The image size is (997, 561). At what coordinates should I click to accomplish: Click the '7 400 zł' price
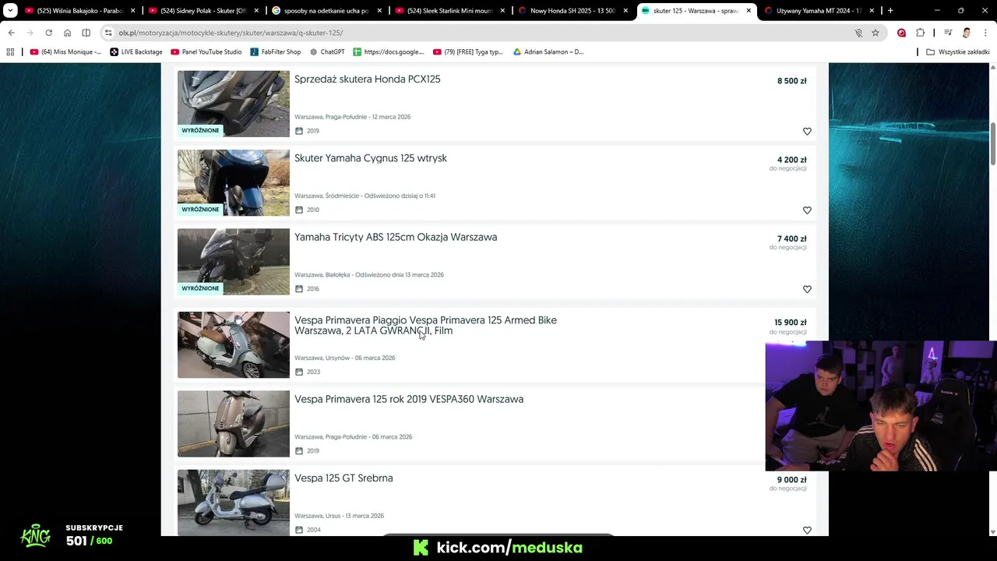(791, 238)
